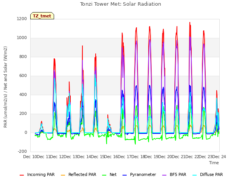Select the Diffuse PAR legend label
This screenshot has width=242, height=182.
[x=211, y=174]
